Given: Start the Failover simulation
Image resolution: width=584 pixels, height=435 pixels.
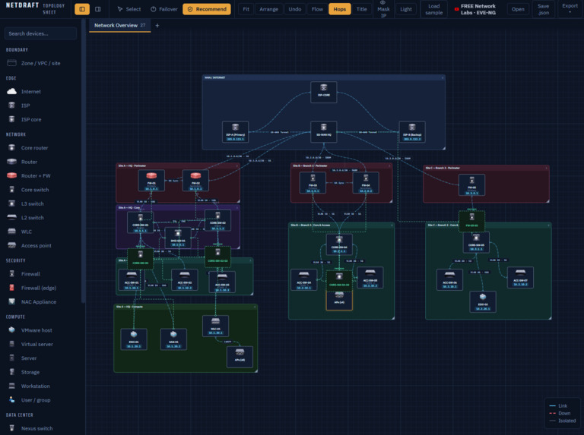Looking at the screenshot, I should pyautogui.click(x=164, y=9).
